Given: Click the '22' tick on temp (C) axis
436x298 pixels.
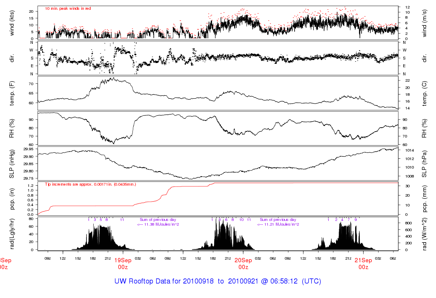Looking at the screenshot, I should (x=407, y=80).
